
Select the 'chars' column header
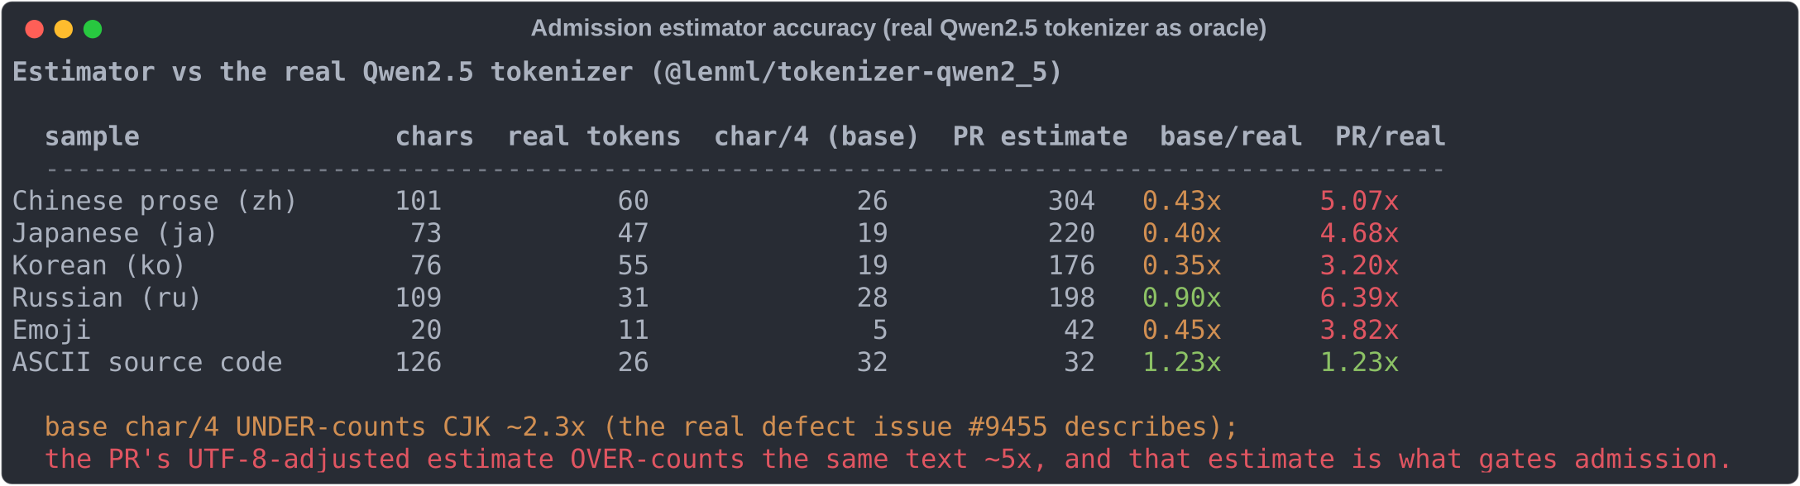(434, 136)
